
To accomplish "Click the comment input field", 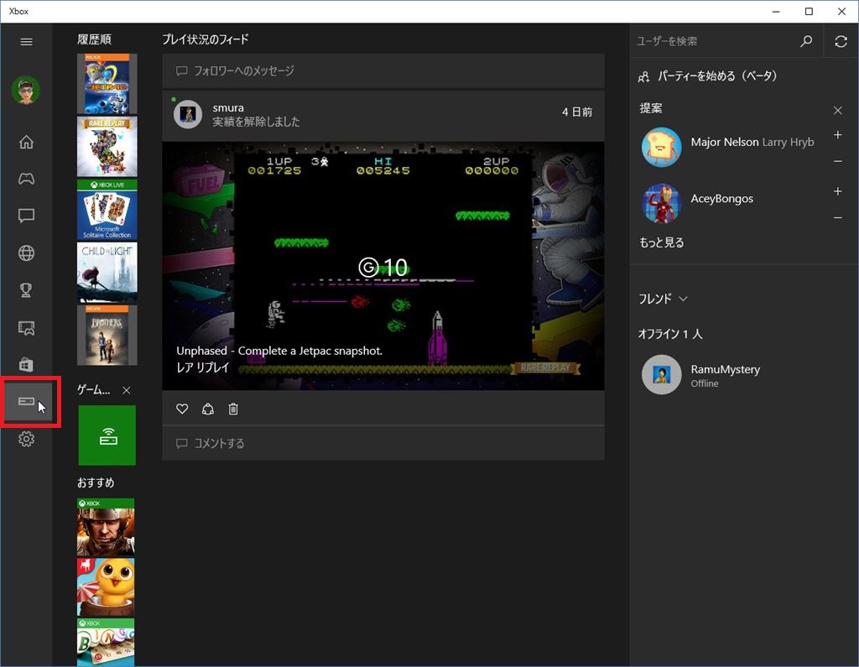I will pos(383,443).
